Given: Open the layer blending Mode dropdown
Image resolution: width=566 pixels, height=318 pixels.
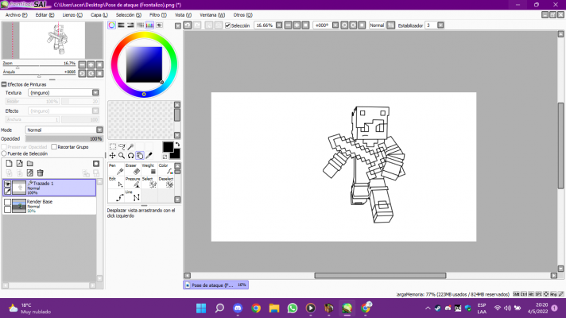Looking at the screenshot, I should (63, 130).
